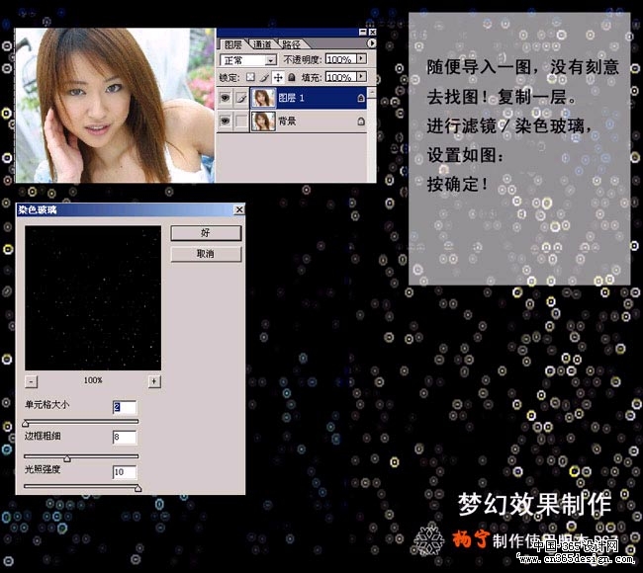This screenshot has height=573, width=643.
Task: Switch to the 通道 tab
Action: pyautogui.click(x=261, y=44)
